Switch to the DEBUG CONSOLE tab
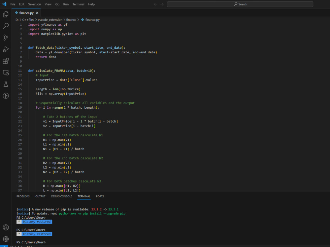This screenshot has height=247, width=330. pyautogui.click(x=61, y=196)
